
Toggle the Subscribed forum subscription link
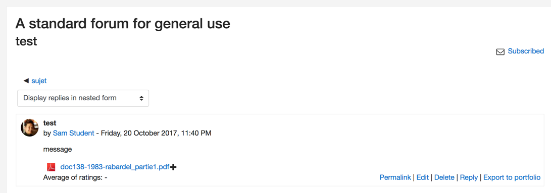pyautogui.click(x=526, y=51)
